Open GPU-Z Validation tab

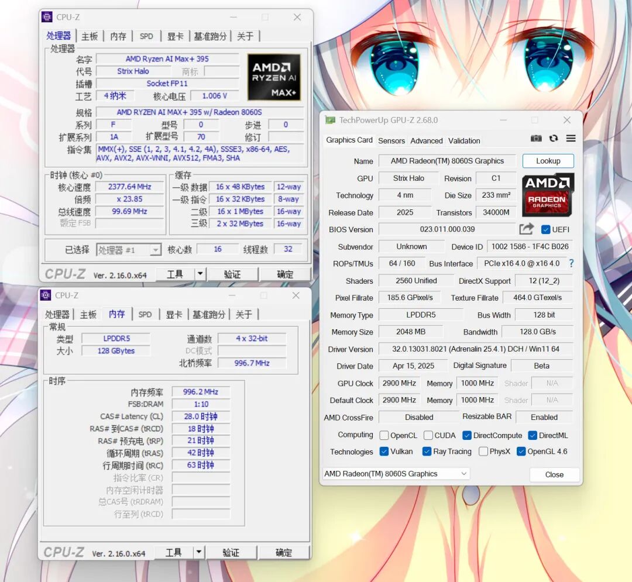click(x=464, y=140)
